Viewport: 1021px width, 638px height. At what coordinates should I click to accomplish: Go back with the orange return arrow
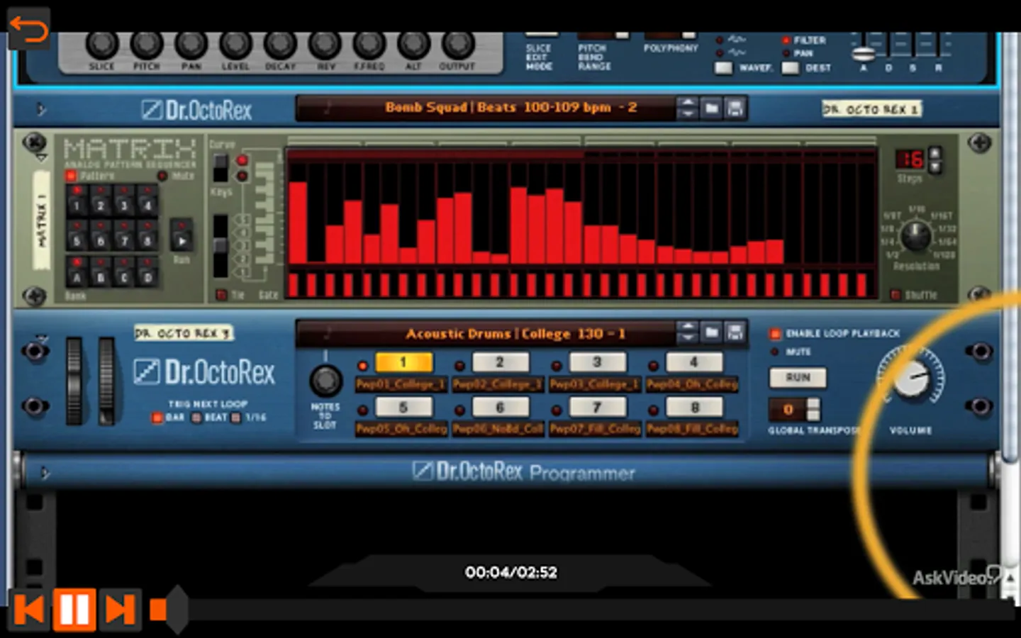(28, 28)
